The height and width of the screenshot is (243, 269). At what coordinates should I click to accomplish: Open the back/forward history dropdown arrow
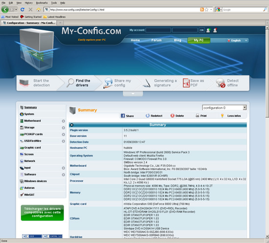click(x=16, y=10)
